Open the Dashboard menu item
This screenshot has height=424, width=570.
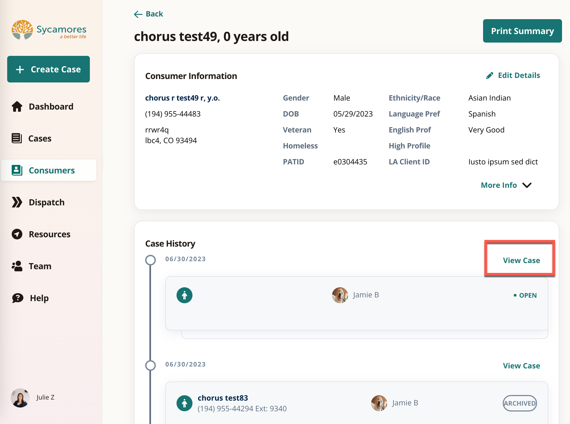click(x=49, y=106)
